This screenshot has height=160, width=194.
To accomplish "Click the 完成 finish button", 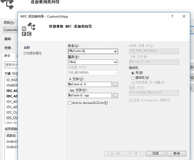I will coord(155,153).
